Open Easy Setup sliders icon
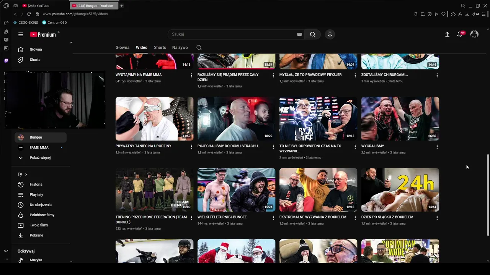Screen dimensions: 490x275 (x=484, y=14)
